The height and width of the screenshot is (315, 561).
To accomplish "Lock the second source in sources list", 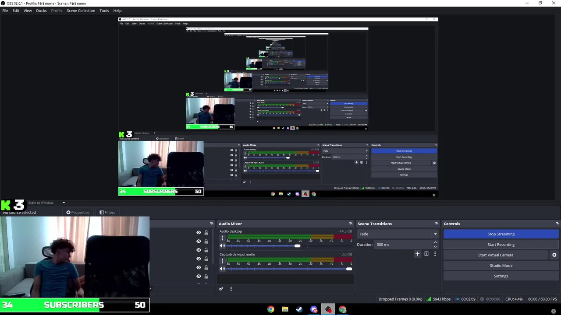I will (x=206, y=241).
